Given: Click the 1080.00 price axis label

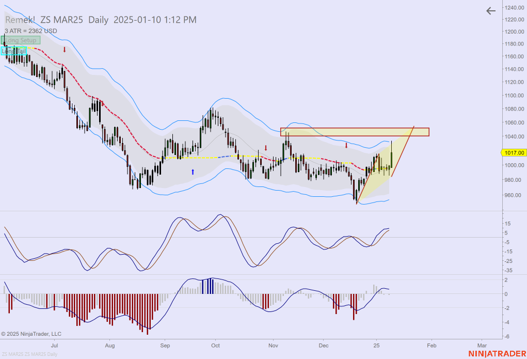Looking at the screenshot, I should (514, 108).
